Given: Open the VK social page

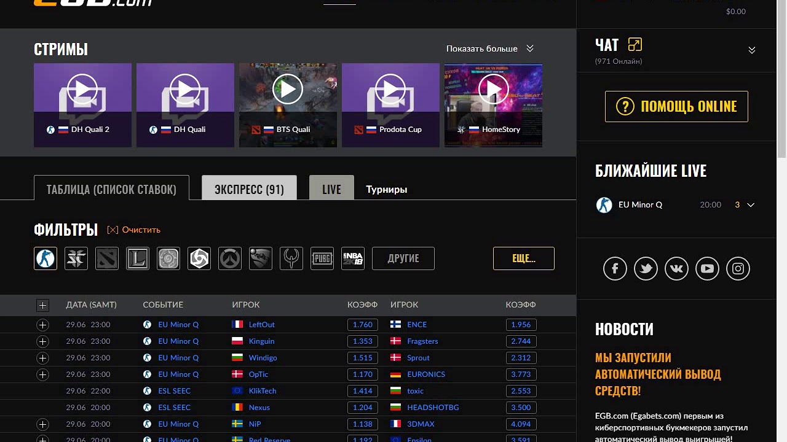Looking at the screenshot, I should (676, 268).
